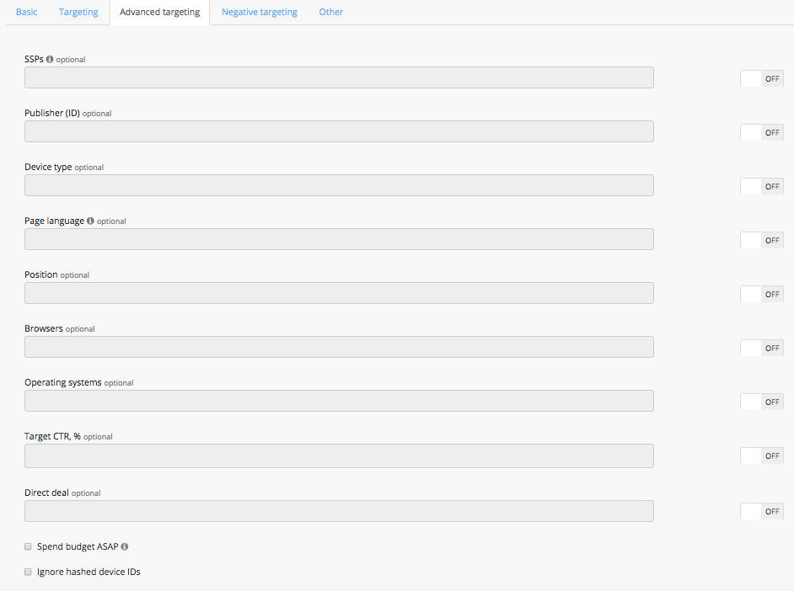Check the Spend budget ASAP checkbox
Image resolution: width=794 pixels, height=591 pixels.
[x=28, y=546]
